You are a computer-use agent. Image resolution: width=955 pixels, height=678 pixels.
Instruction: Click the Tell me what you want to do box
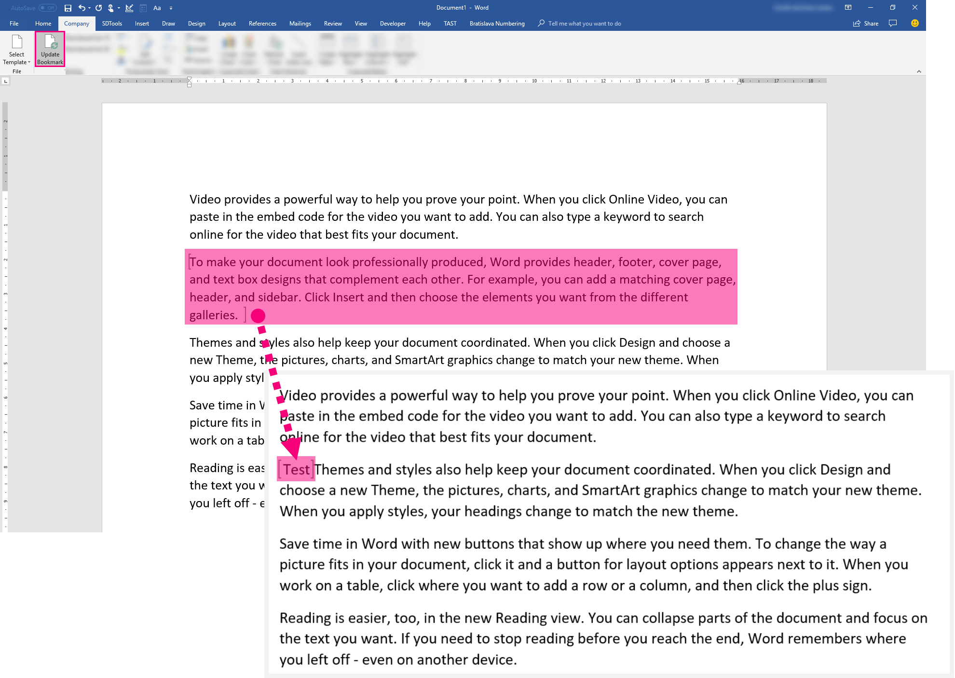(580, 23)
